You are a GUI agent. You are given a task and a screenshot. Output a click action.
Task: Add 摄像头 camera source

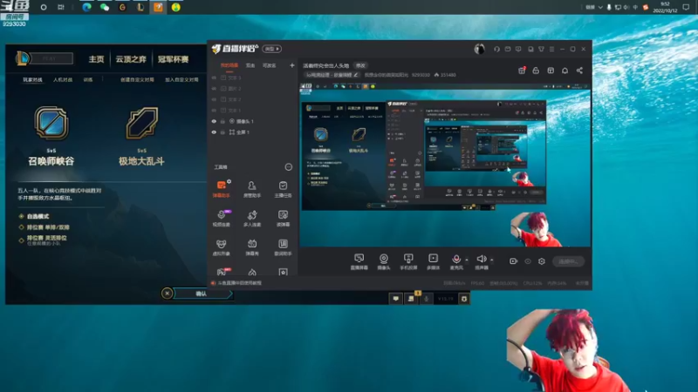[383, 261]
